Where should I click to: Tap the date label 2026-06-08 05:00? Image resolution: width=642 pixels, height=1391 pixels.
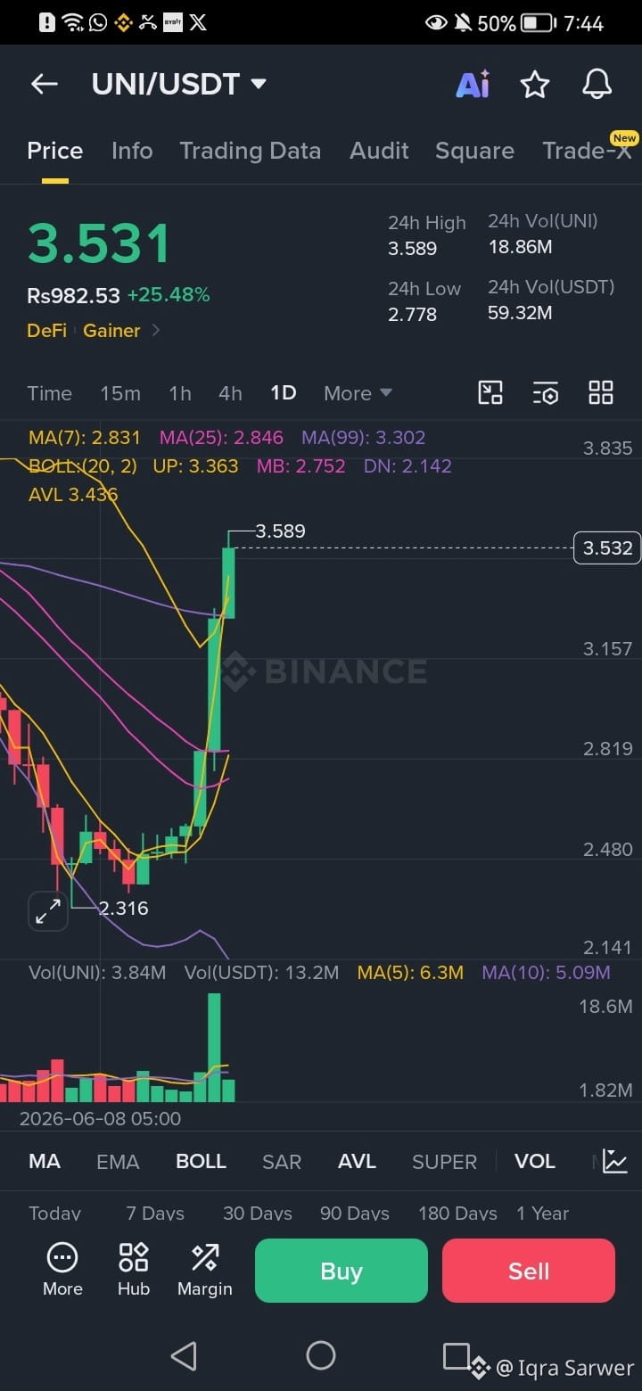coord(100,1118)
